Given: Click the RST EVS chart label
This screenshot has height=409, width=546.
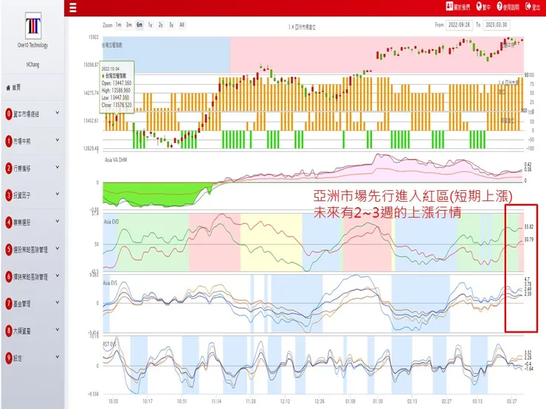Looking at the screenshot, I should coord(109,344).
